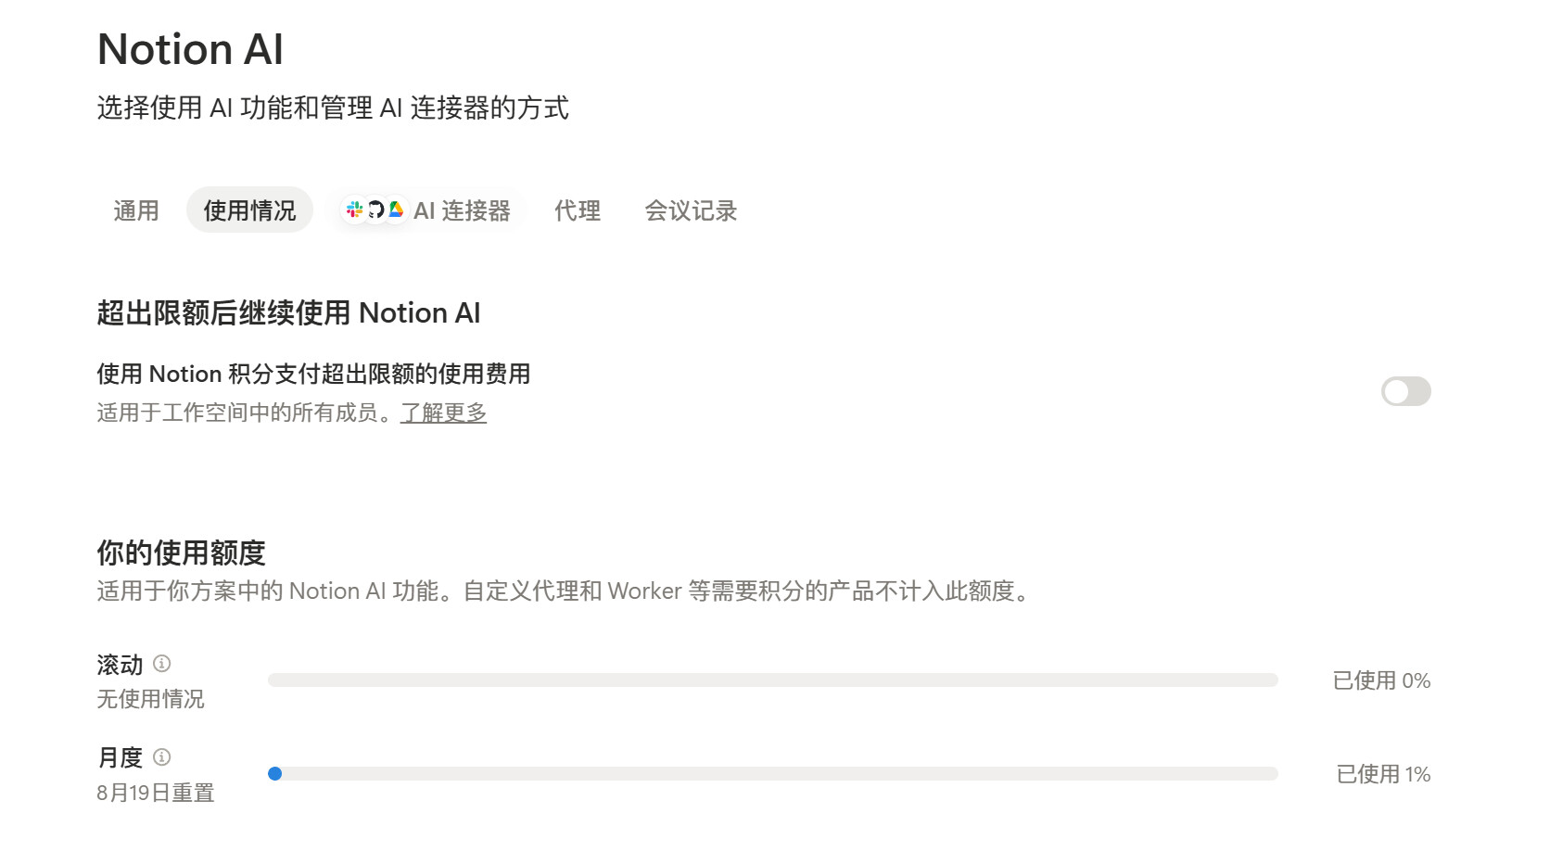Click the 8月19日重置 reset date text
This screenshot has width=1550, height=864.
pyautogui.click(x=156, y=793)
